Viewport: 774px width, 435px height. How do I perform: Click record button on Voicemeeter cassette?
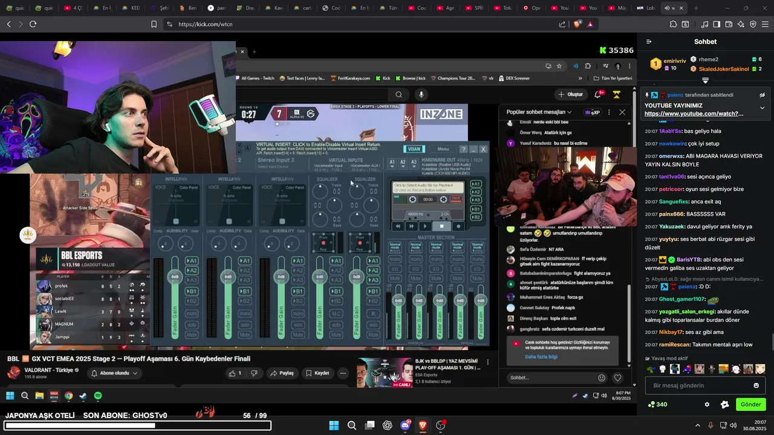tap(458, 226)
